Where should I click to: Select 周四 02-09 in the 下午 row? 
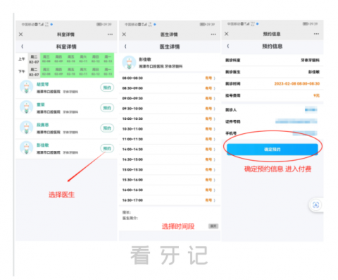58,72
